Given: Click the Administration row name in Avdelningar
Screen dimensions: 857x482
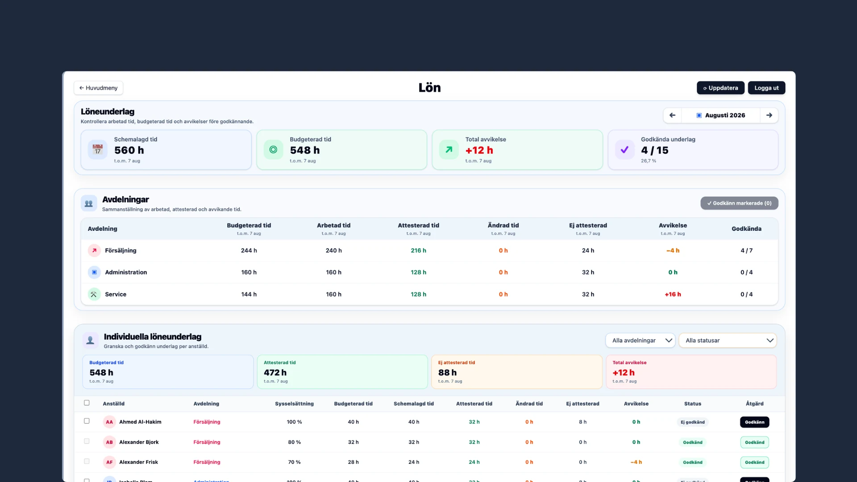Looking at the screenshot, I should click(126, 272).
